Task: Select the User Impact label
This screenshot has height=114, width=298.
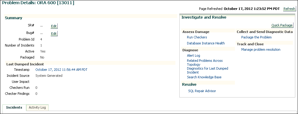Action: tap(21, 82)
